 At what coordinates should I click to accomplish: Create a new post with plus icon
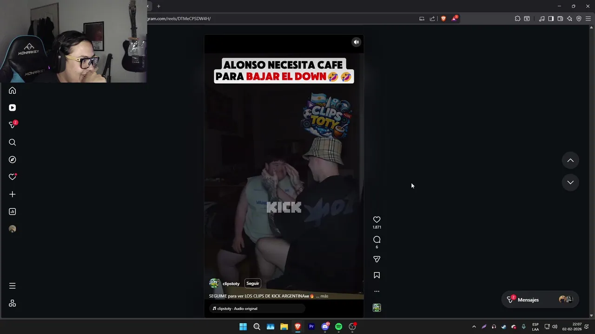coord(13,194)
